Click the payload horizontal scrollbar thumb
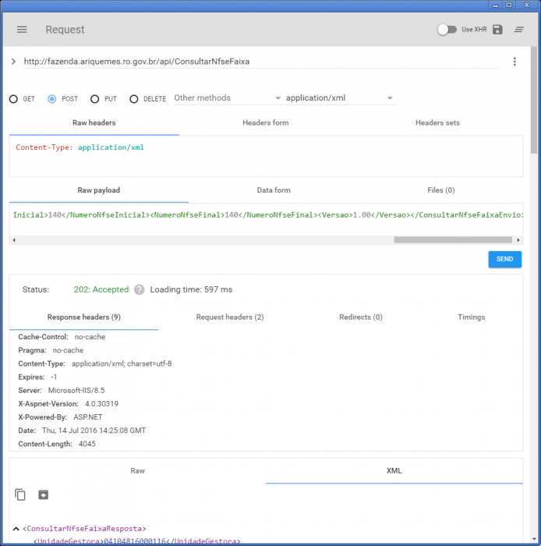This screenshot has width=541, height=546. click(x=453, y=240)
